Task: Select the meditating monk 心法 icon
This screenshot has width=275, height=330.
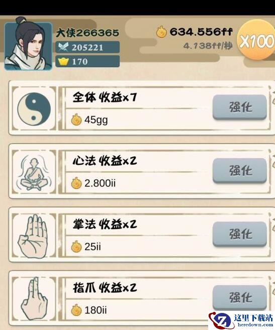Action: pos(34,172)
